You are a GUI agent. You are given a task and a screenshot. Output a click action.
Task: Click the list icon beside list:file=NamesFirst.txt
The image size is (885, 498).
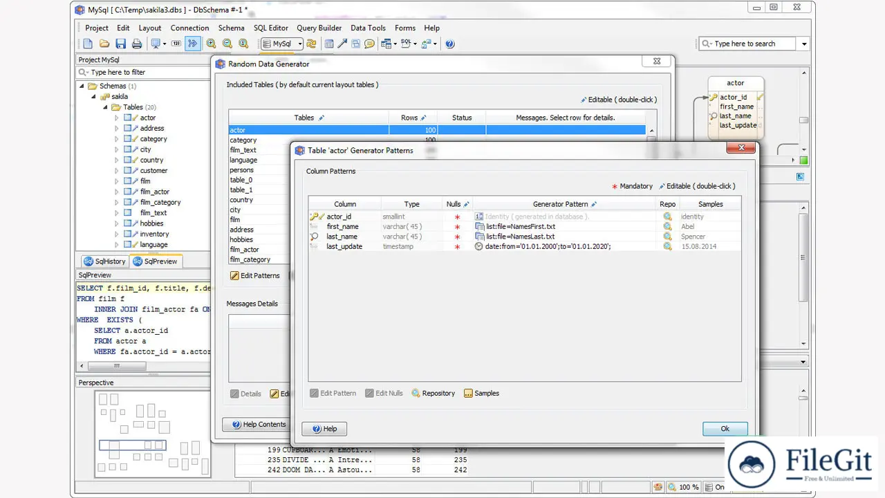coord(479,226)
